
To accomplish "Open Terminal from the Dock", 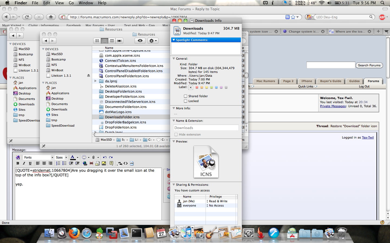I will pos(136,233).
